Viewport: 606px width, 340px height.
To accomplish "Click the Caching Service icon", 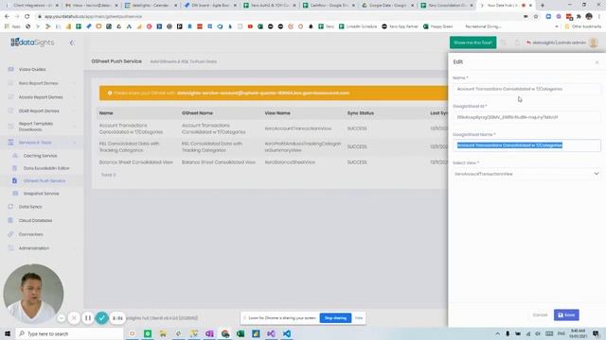I will [15, 156].
